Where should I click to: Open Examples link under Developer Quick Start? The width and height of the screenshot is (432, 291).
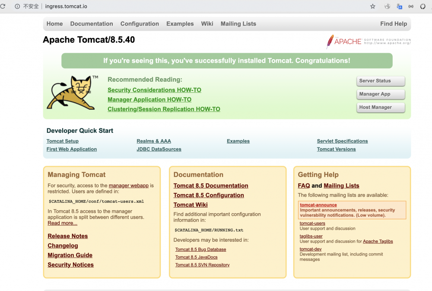[x=238, y=141]
